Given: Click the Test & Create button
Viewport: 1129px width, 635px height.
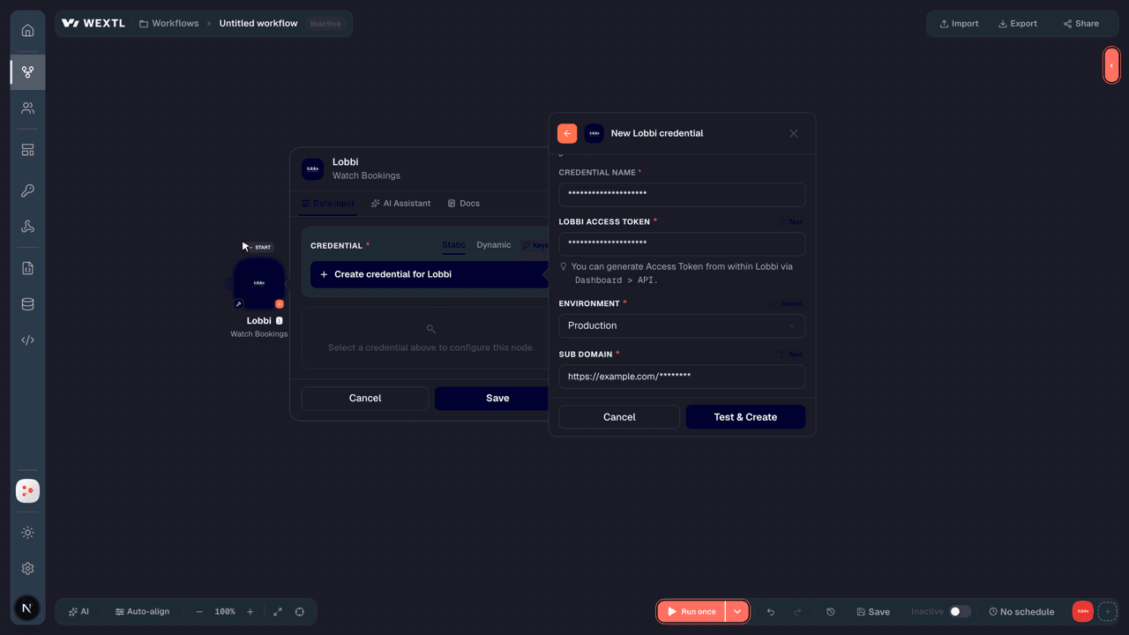Looking at the screenshot, I should (745, 417).
